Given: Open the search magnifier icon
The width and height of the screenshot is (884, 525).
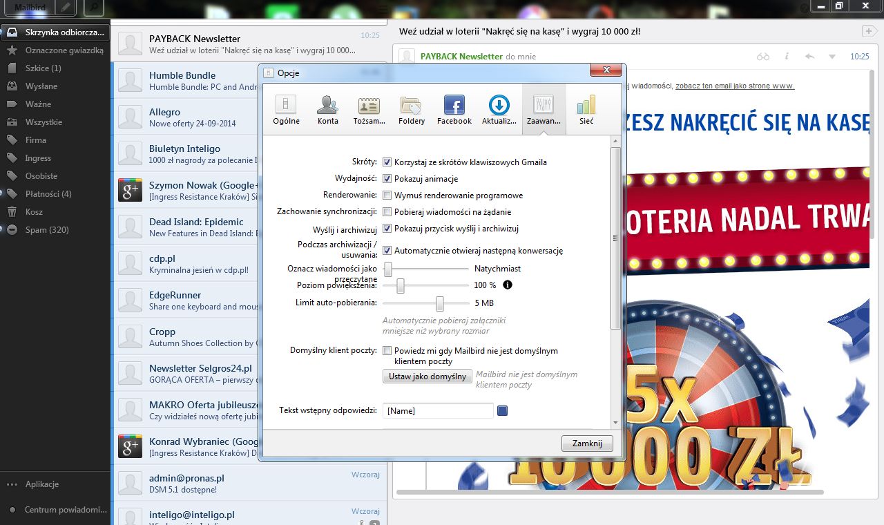Looking at the screenshot, I should click(94, 8).
